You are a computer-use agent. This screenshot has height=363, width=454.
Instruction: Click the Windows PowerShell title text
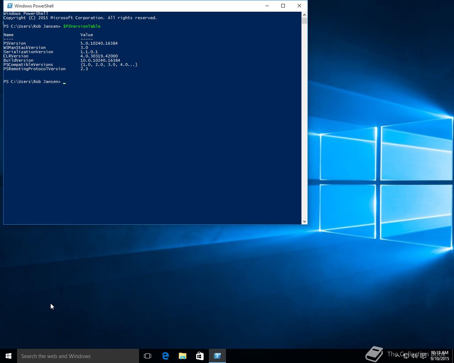pyautogui.click(x=34, y=6)
